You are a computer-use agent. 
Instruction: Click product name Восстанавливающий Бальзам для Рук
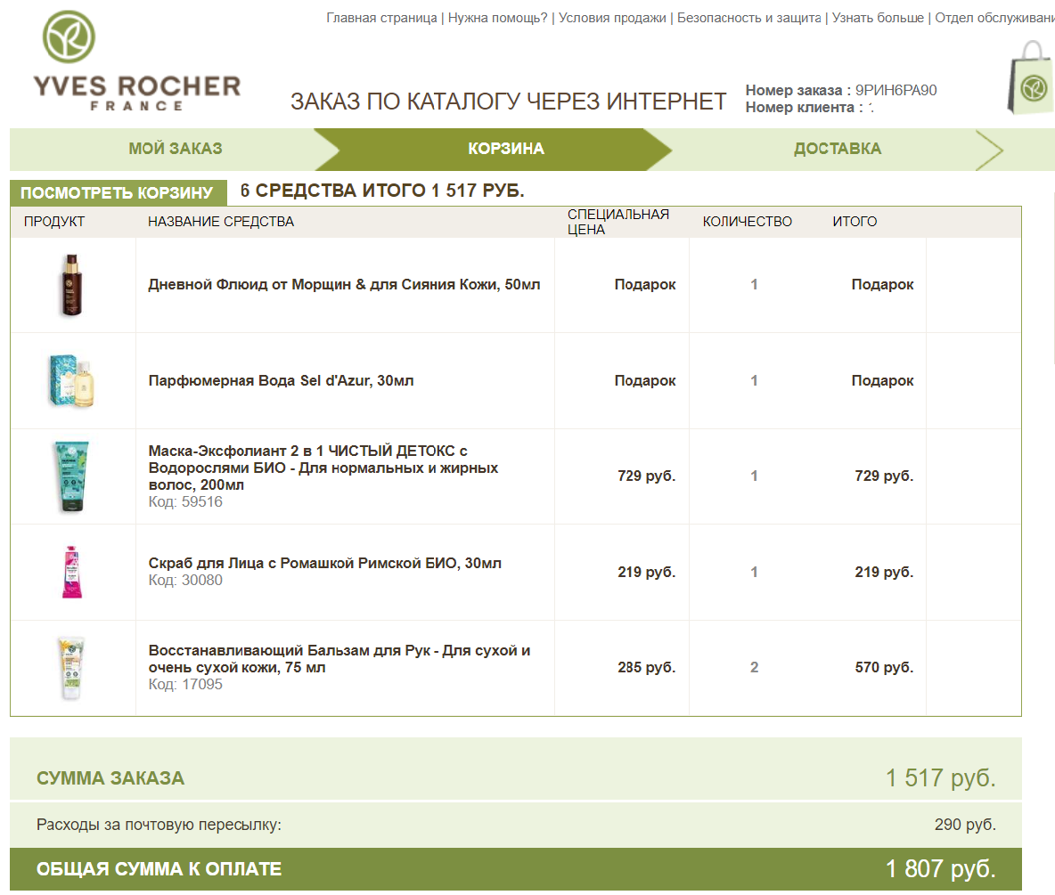339,659
